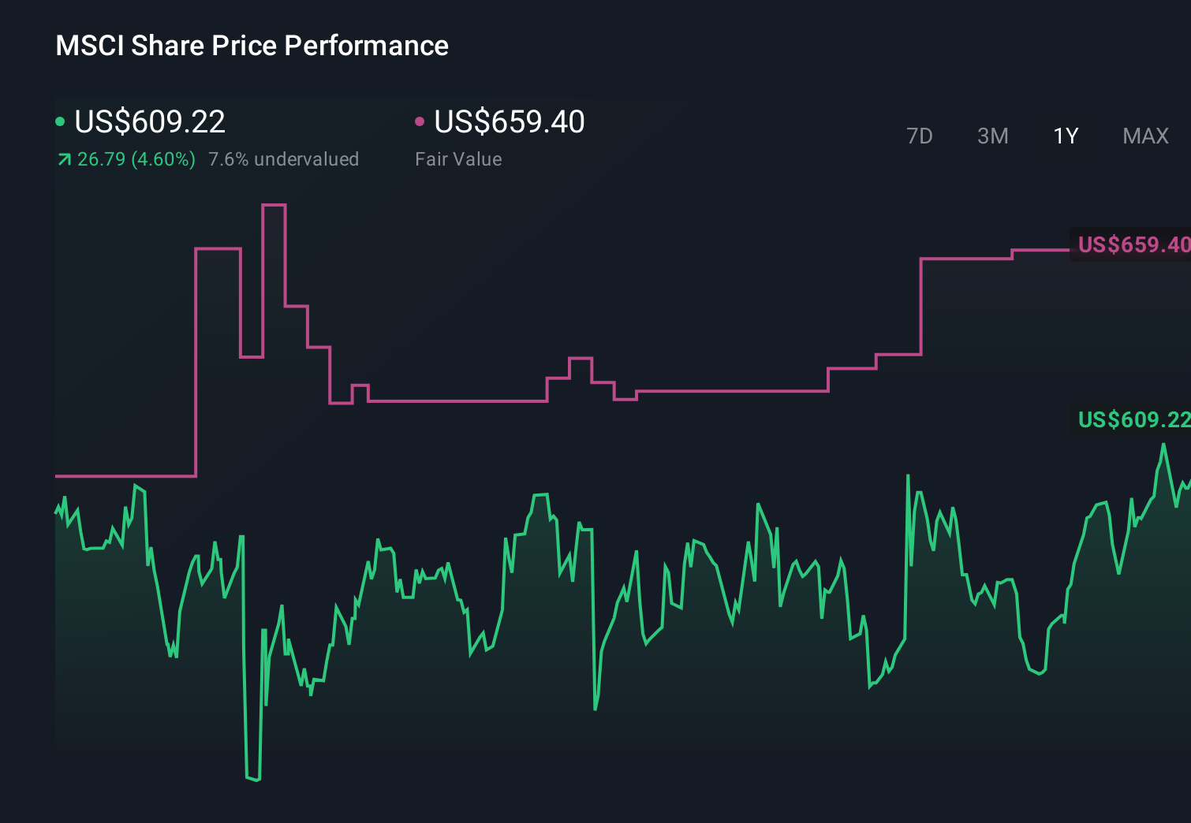Viewport: 1191px width, 823px height.
Task: Click the MSCI Share Price Performance title
Action: (x=251, y=46)
